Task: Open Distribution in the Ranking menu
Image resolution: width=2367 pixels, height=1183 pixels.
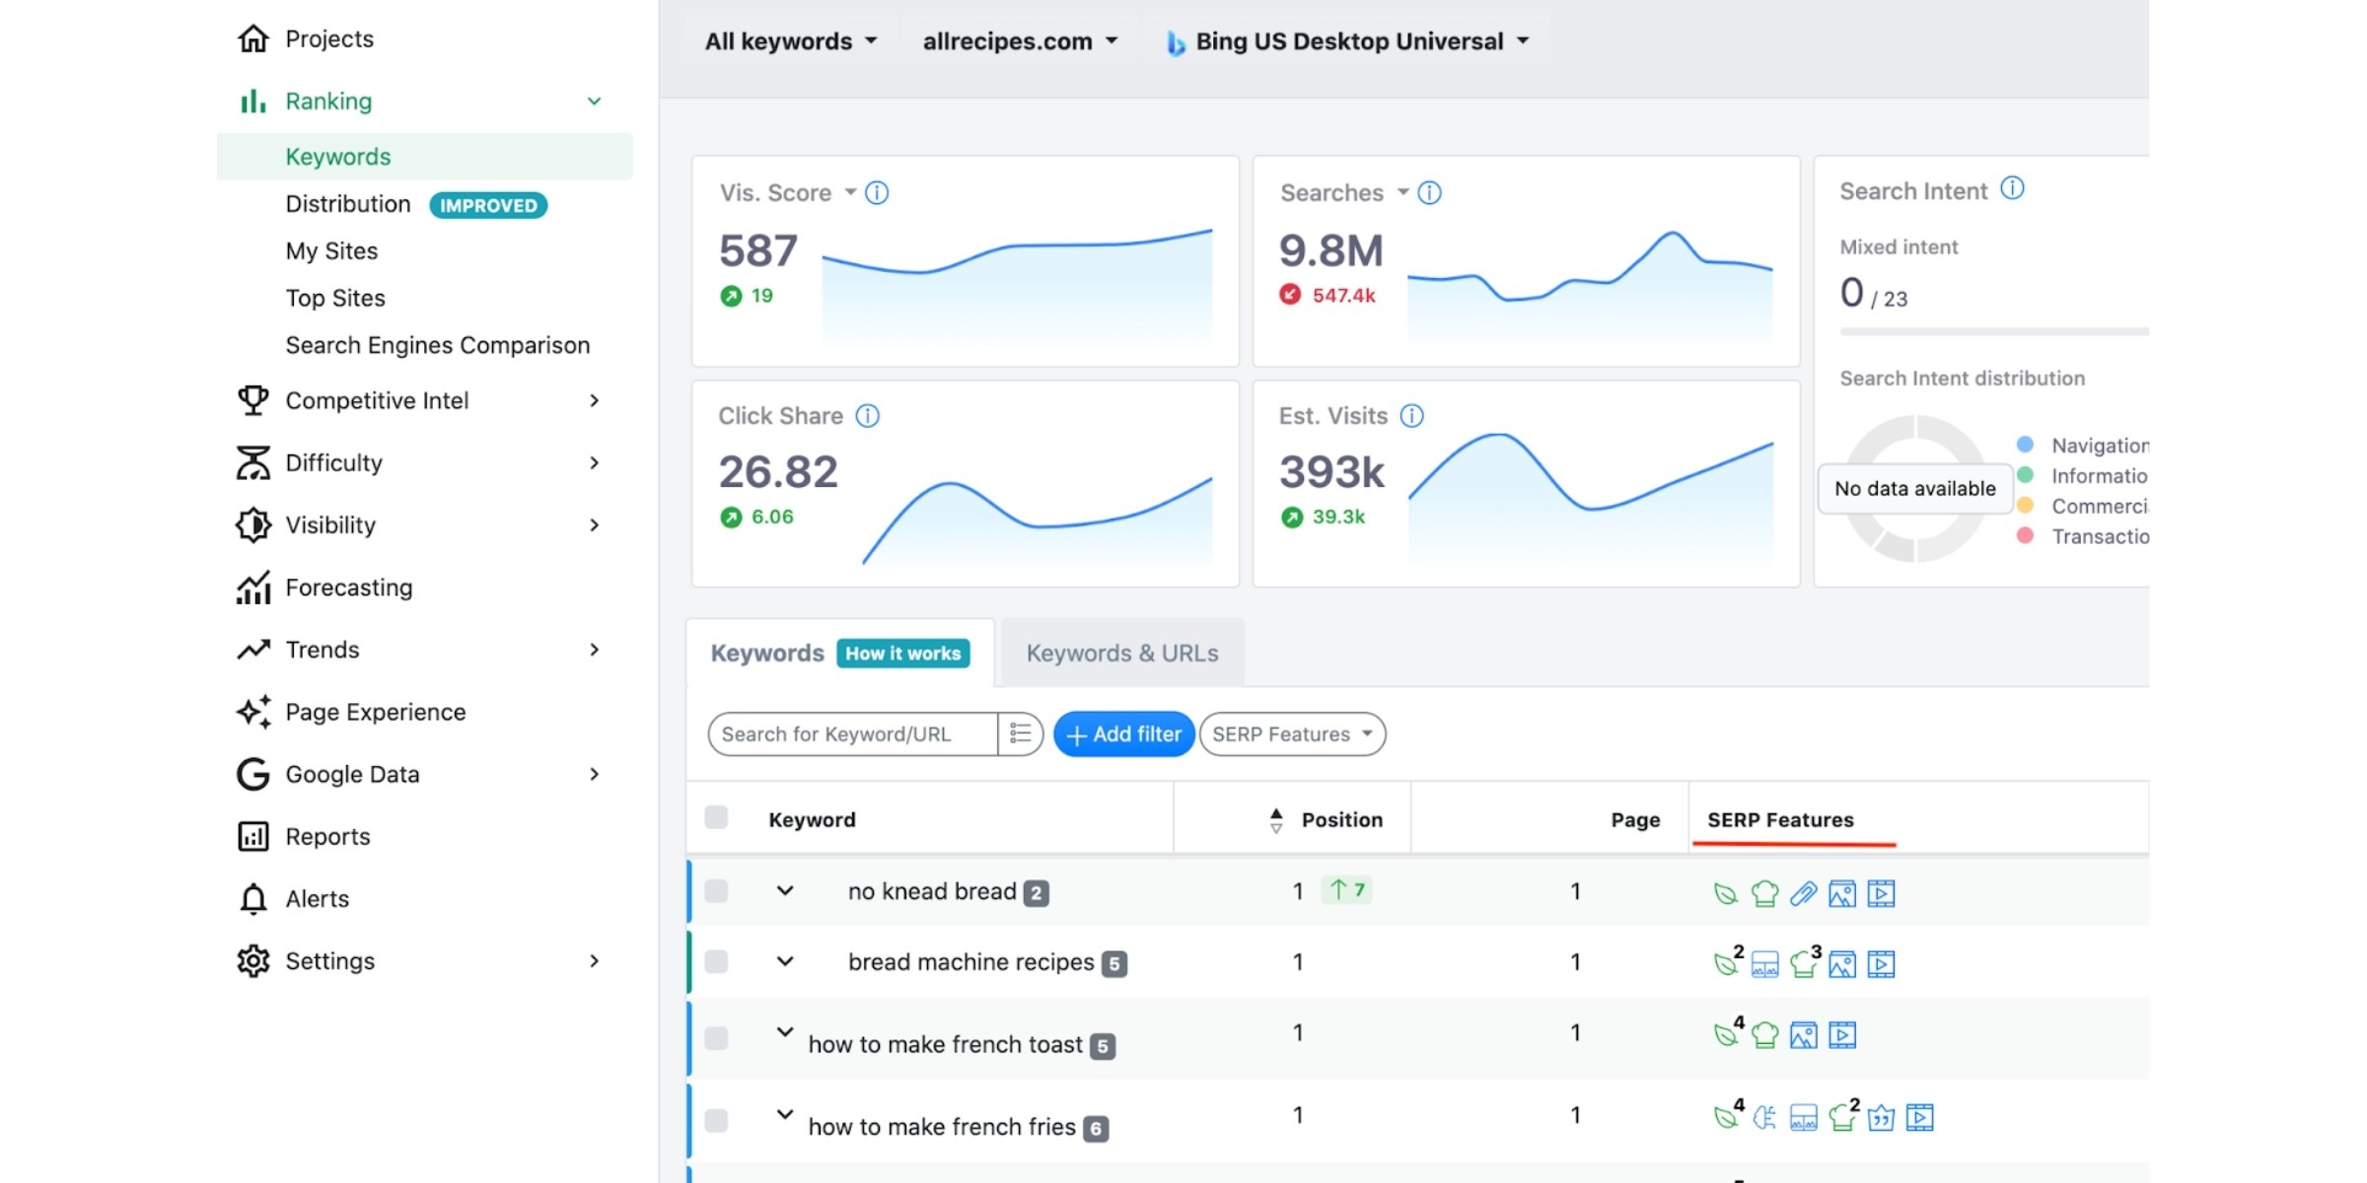Action: point(348,204)
